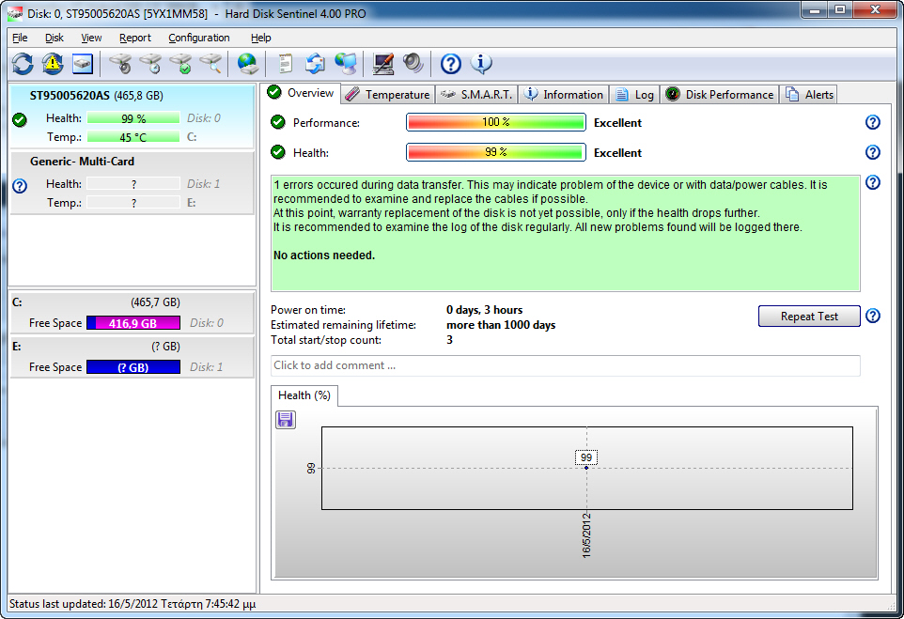Viewport: 904px width, 619px height.
Task: Click the disk with green checkmark icon
Action: pos(181,63)
